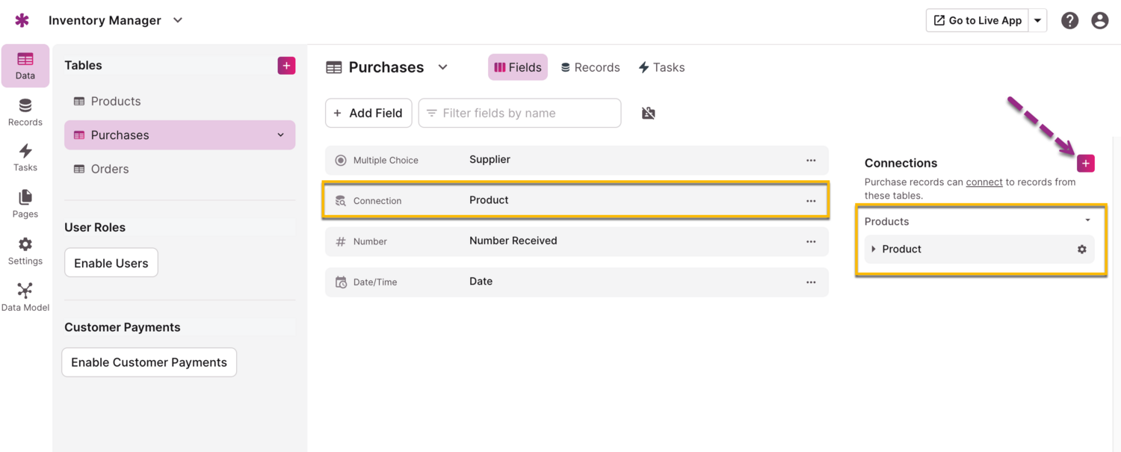1121x452 pixels.
Task: Open Records in the left sidebar
Action: pyautogui.click(x=25, y=111)
